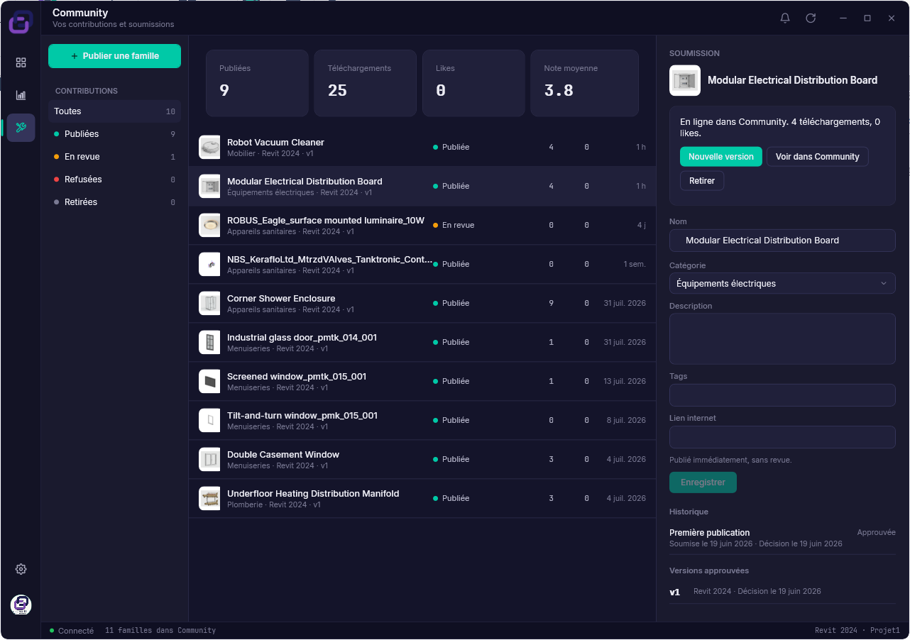The width and height of the screenshot is (910, 640).
Task: Click the Nom input field
Action: (x=782, y=241)
